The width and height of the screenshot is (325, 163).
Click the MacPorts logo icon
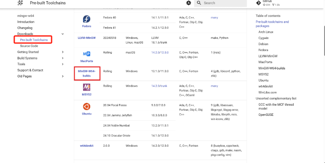[86, 54]
